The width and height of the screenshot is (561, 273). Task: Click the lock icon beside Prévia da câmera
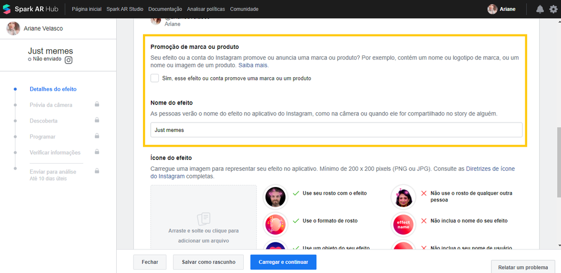96,104
